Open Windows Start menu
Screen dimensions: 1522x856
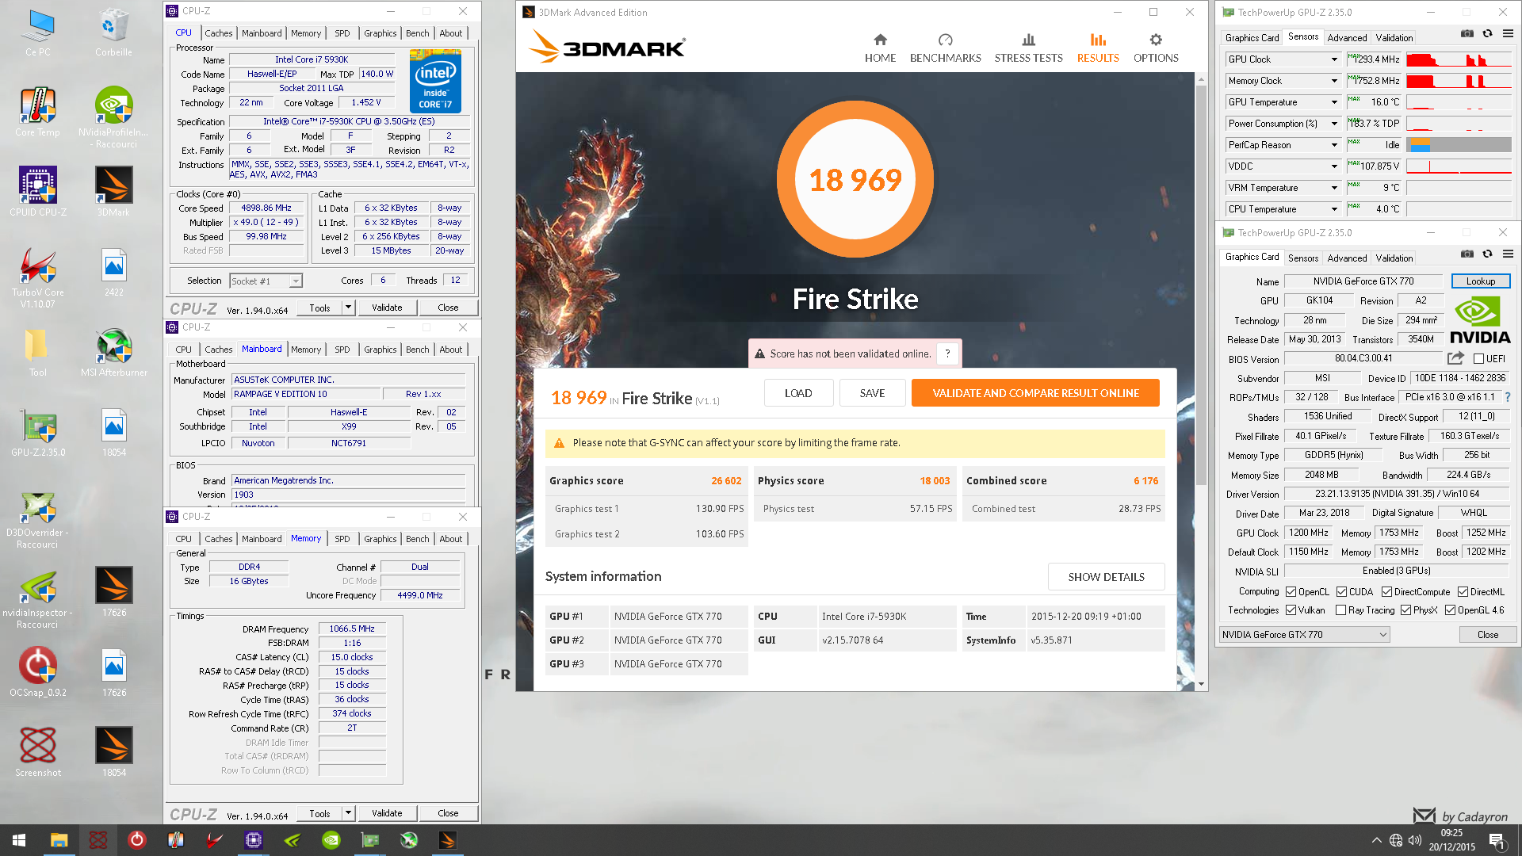[x=19, y=840]
